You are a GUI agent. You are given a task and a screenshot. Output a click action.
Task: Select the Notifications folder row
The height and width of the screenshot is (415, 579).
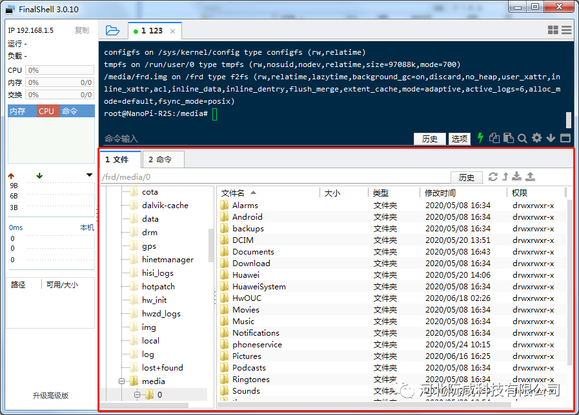[x=391, y=333]
